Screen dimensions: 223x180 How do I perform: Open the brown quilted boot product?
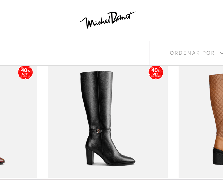click(201, 122)
